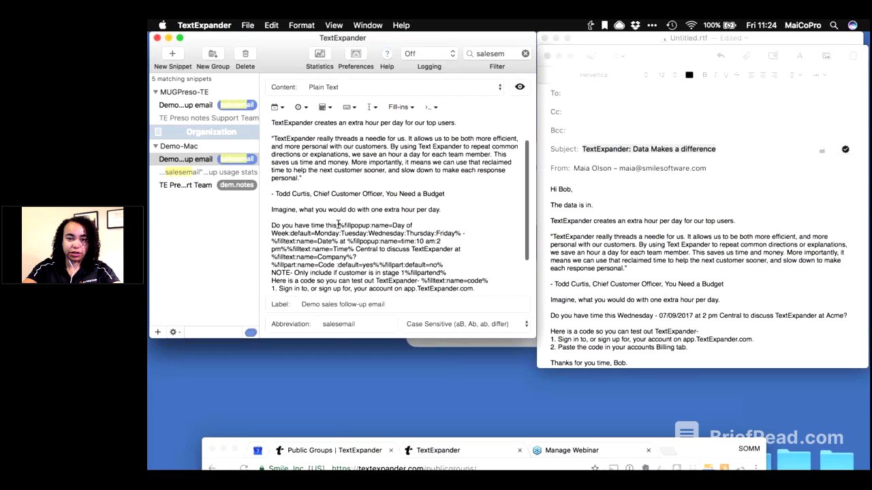Click the Wi-Fi status icon in the menu bar
The width and height of the screenshot is (872, 490).
691,25
